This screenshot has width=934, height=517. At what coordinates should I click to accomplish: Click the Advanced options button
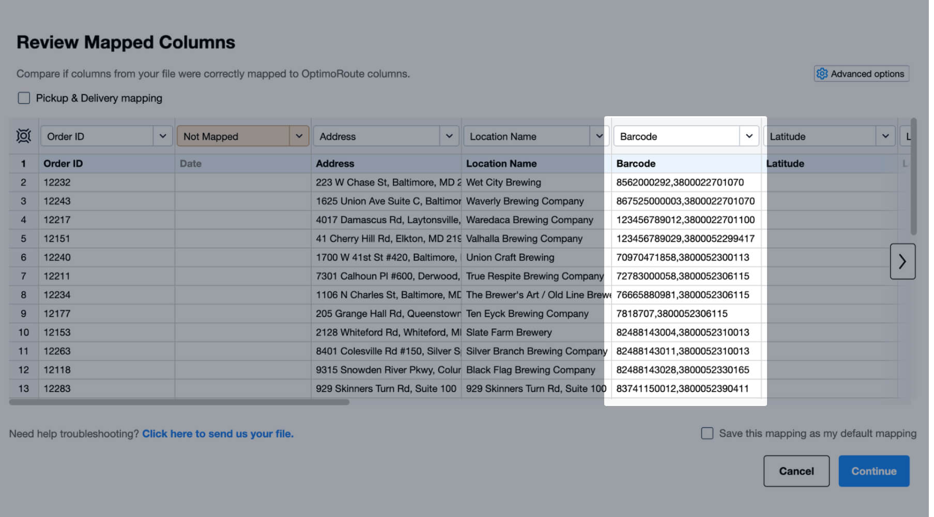tap(861, 73)
